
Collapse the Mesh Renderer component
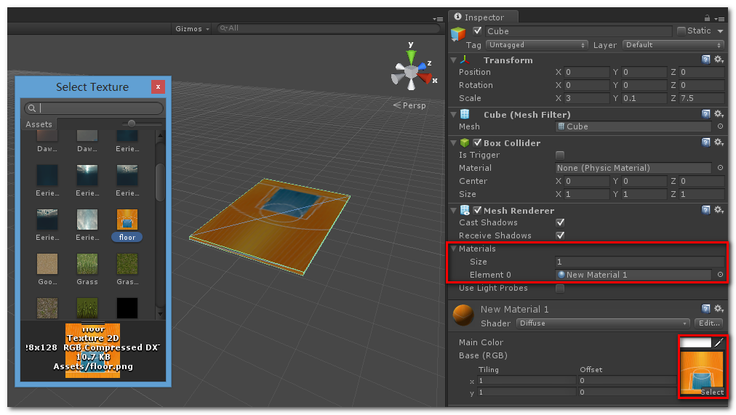(453, 211)
